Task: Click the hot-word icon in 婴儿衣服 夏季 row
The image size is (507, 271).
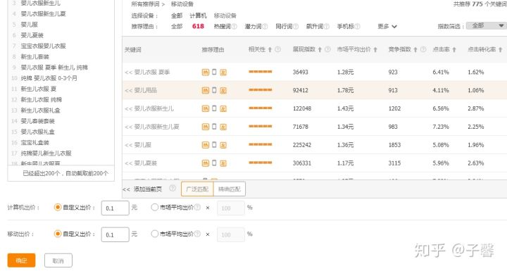Action: tap(206, 72)
